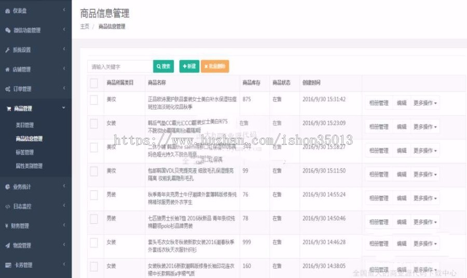Expand the 业务统计 menu chevron
This screenshot has width=467, height=278.
(x=64, y=186)
